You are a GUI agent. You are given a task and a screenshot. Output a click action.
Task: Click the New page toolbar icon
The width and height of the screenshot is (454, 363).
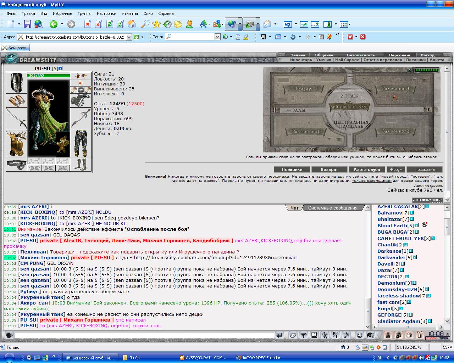pos(11,24)
